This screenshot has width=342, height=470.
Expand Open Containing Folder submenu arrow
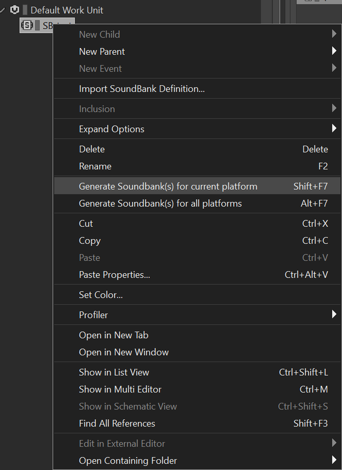pos(333,461)
